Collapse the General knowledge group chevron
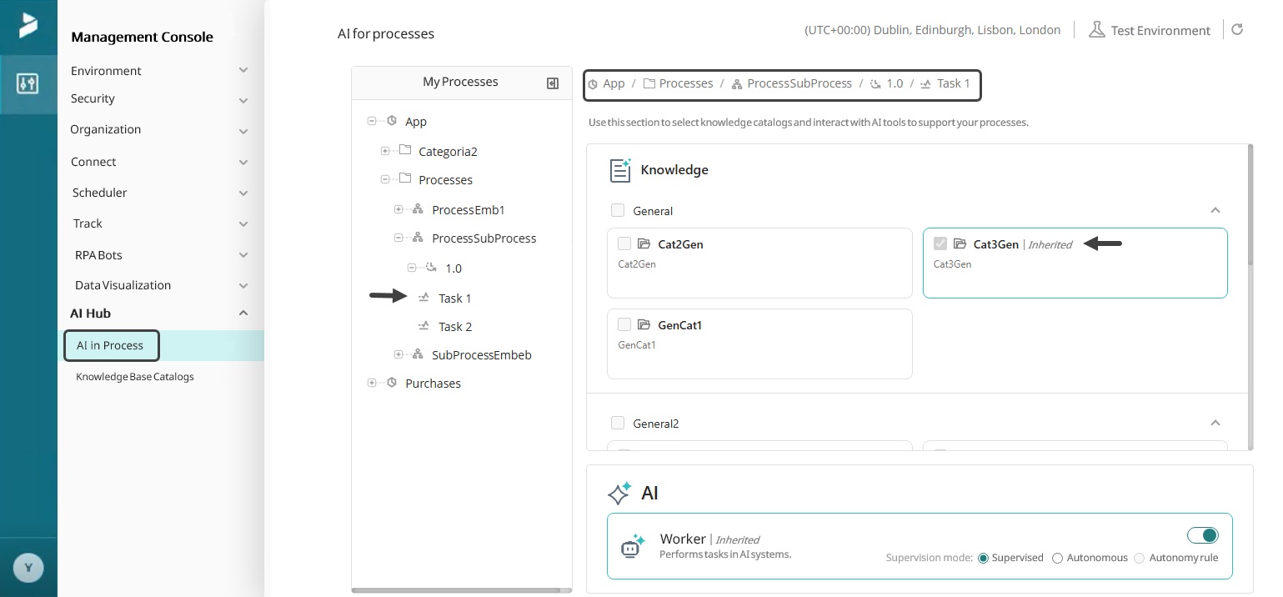 (1215, 210)
